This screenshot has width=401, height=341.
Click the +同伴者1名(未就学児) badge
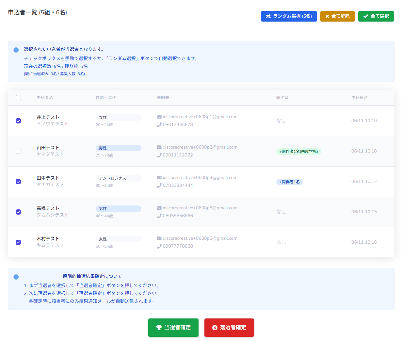pos(299,152)
